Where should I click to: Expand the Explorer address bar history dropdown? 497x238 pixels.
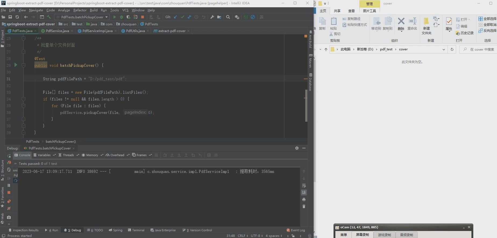(443, 49)
